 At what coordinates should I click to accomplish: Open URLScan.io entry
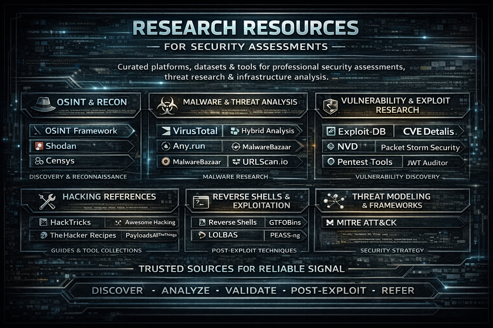[x=265, y=162]
